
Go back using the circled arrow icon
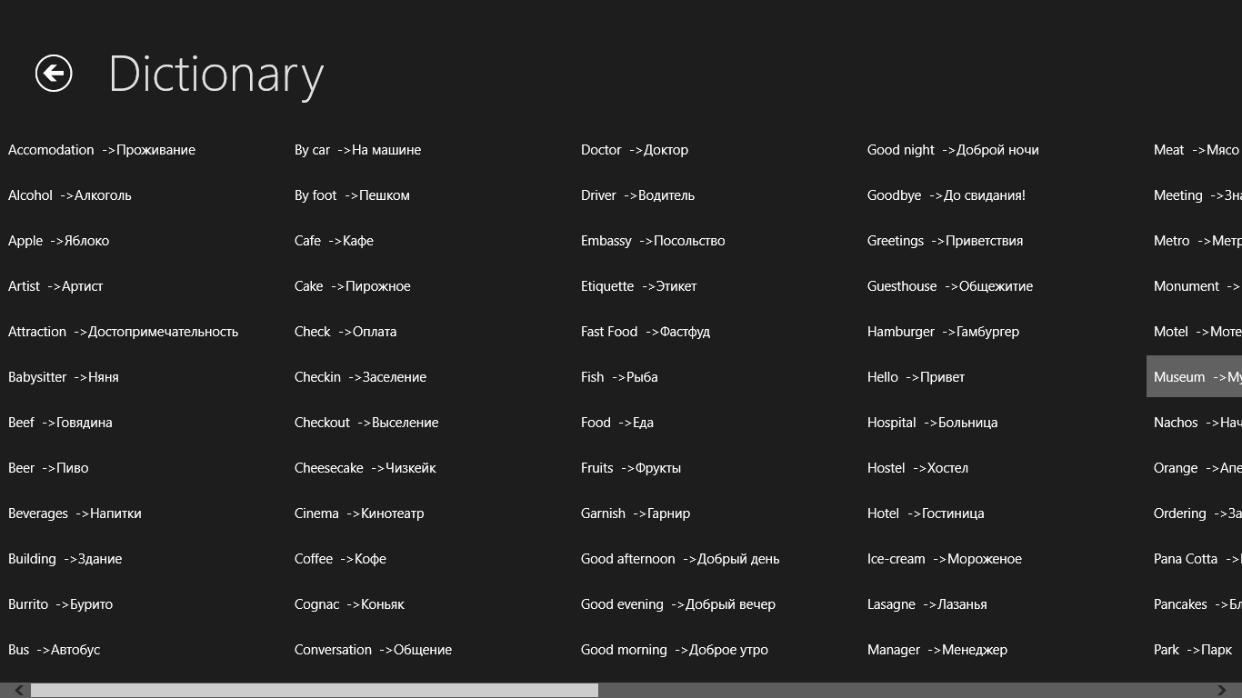54,73
